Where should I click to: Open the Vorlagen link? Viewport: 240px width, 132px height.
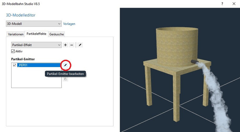click(x=69, y=24)
